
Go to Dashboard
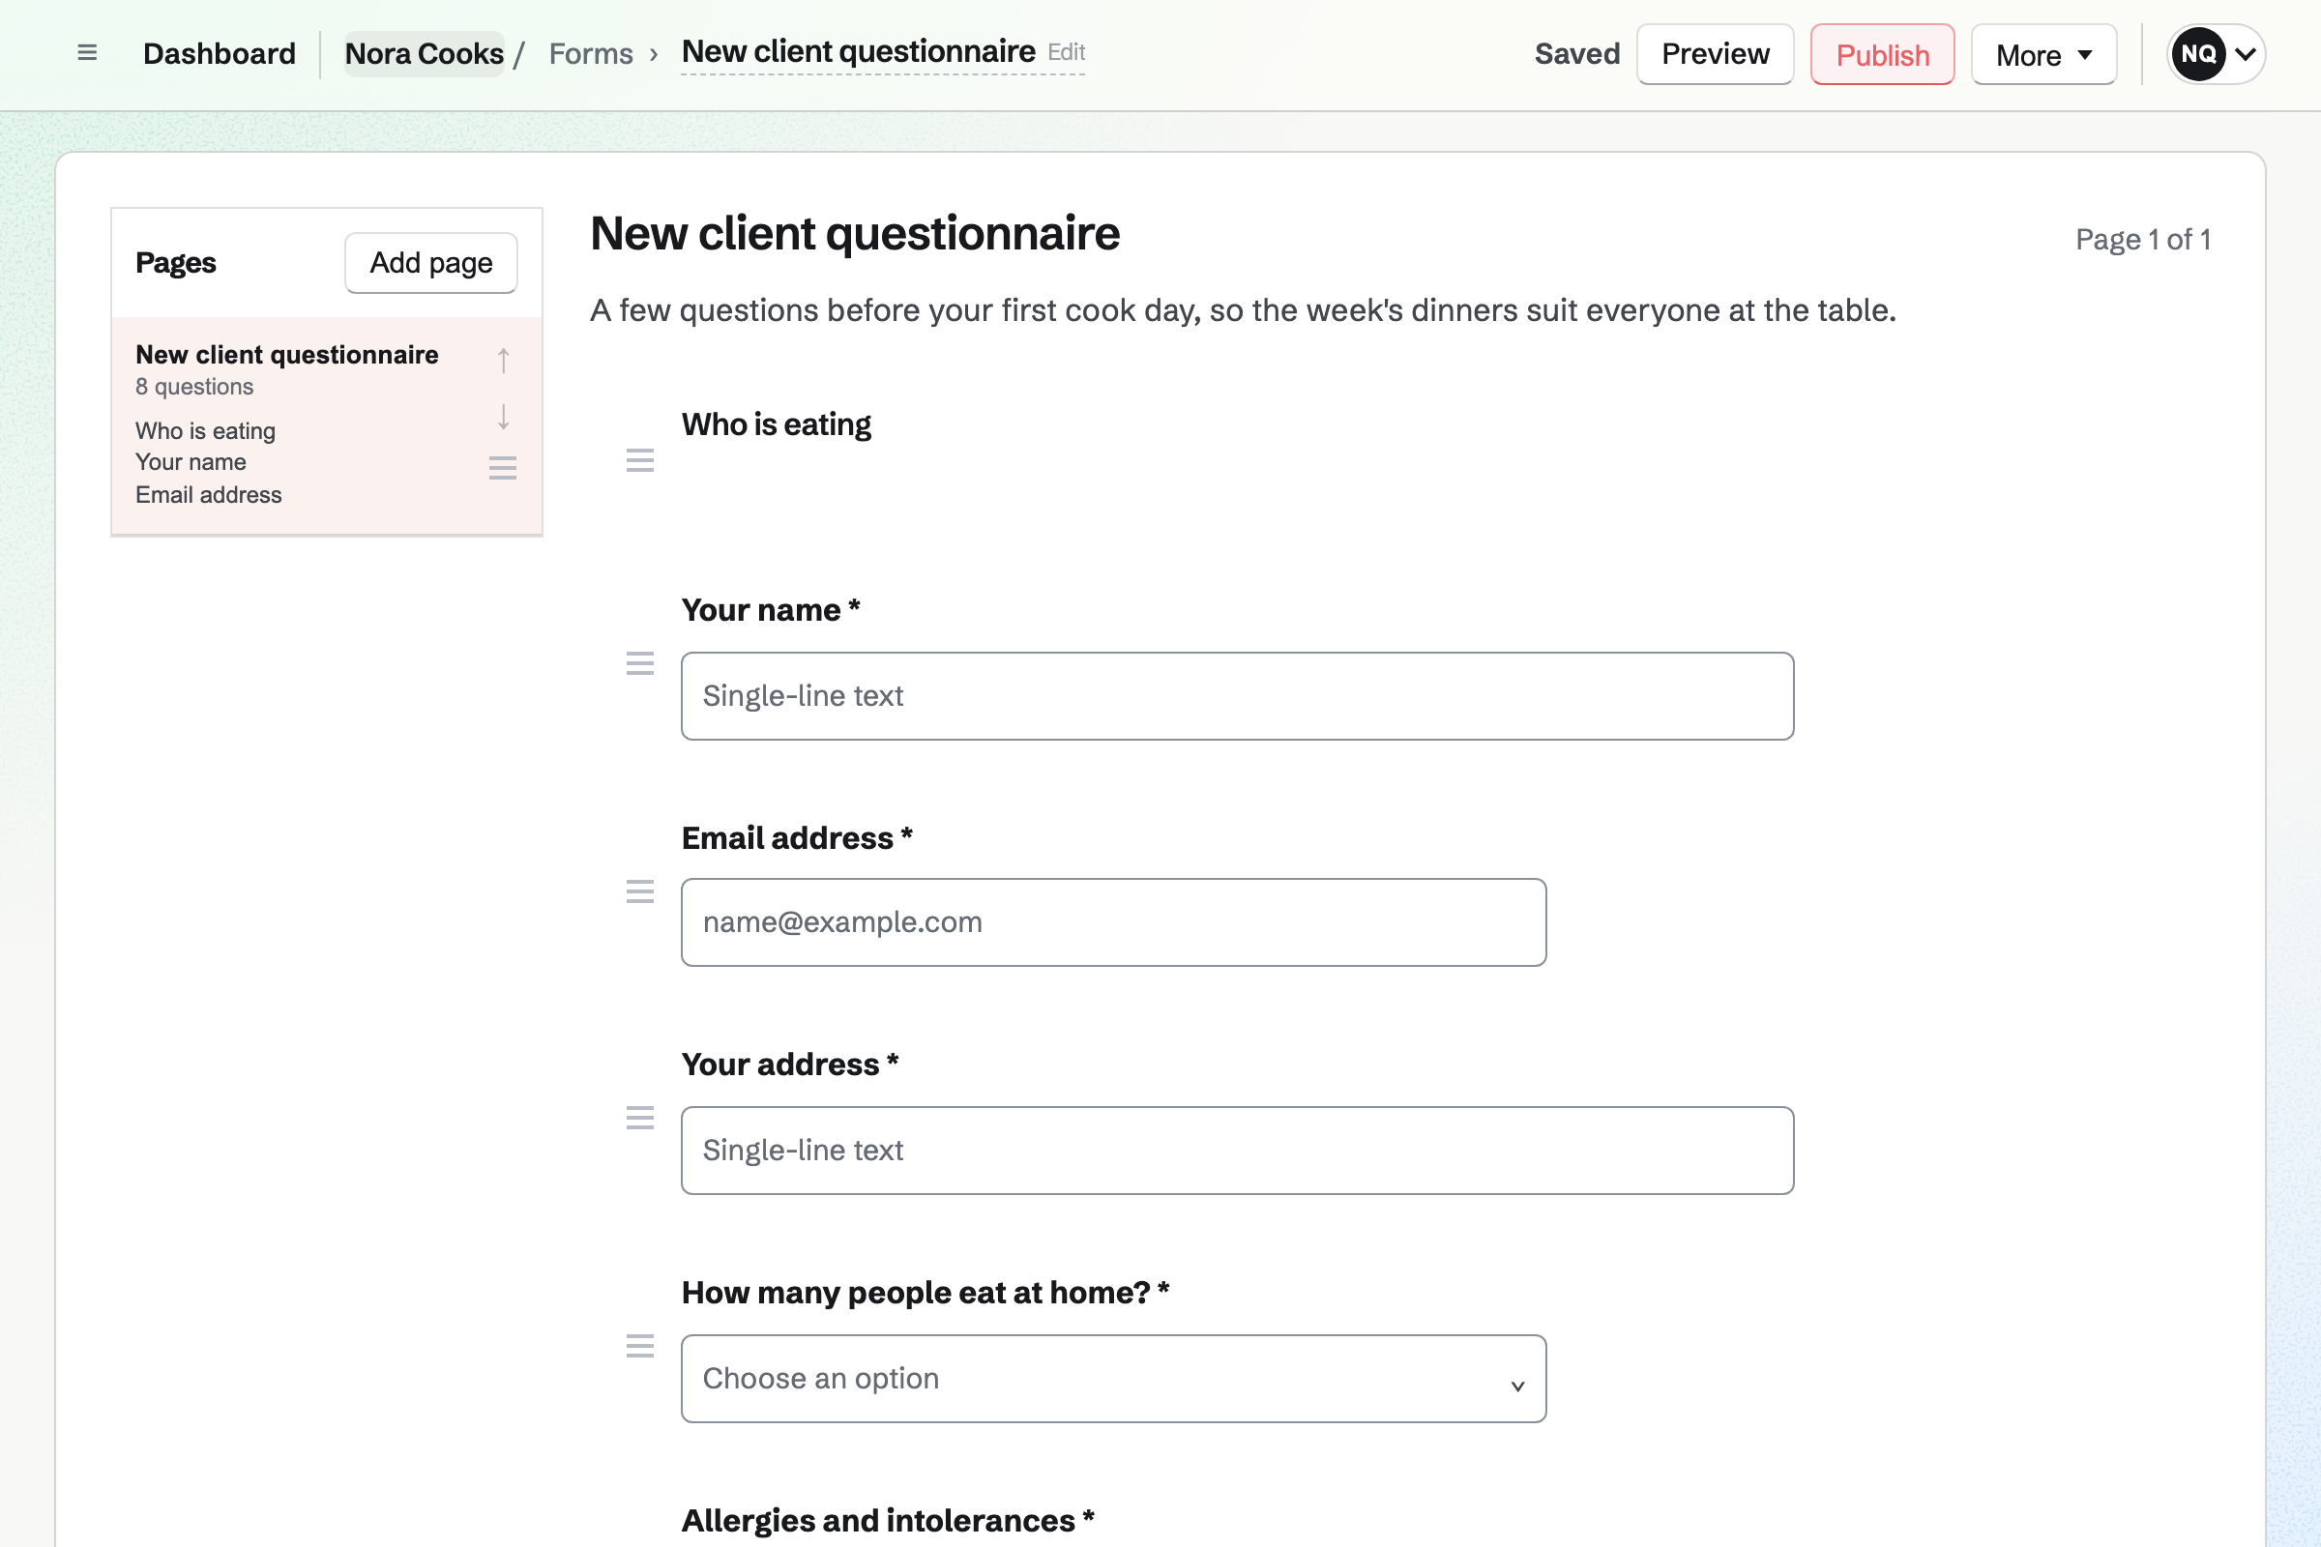point(220,53)
